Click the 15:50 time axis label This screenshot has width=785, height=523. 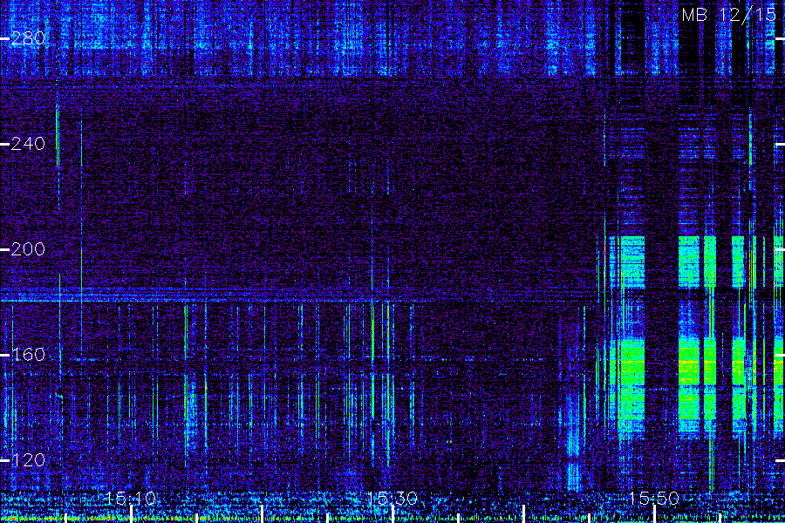pos(653,498)
